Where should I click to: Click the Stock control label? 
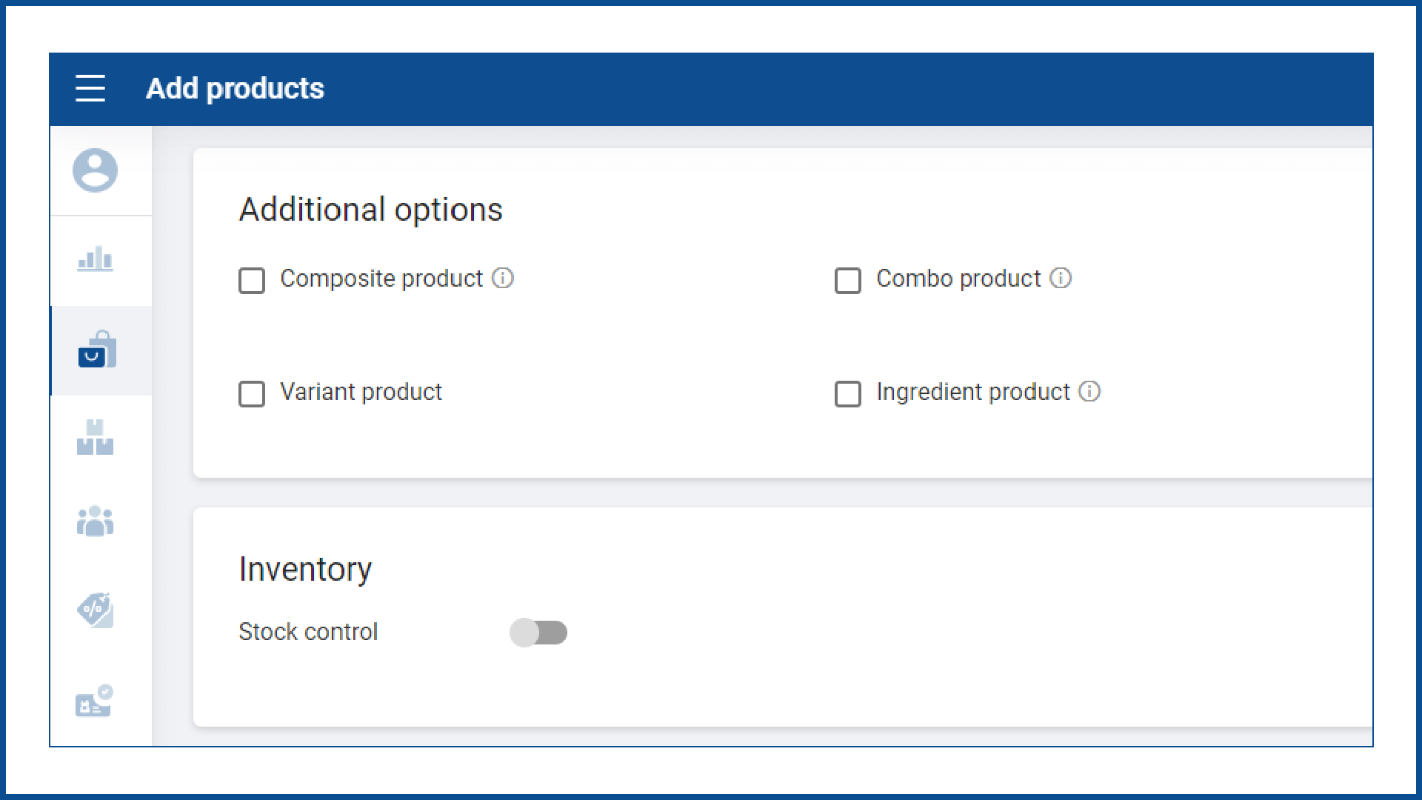coord(308,632)
